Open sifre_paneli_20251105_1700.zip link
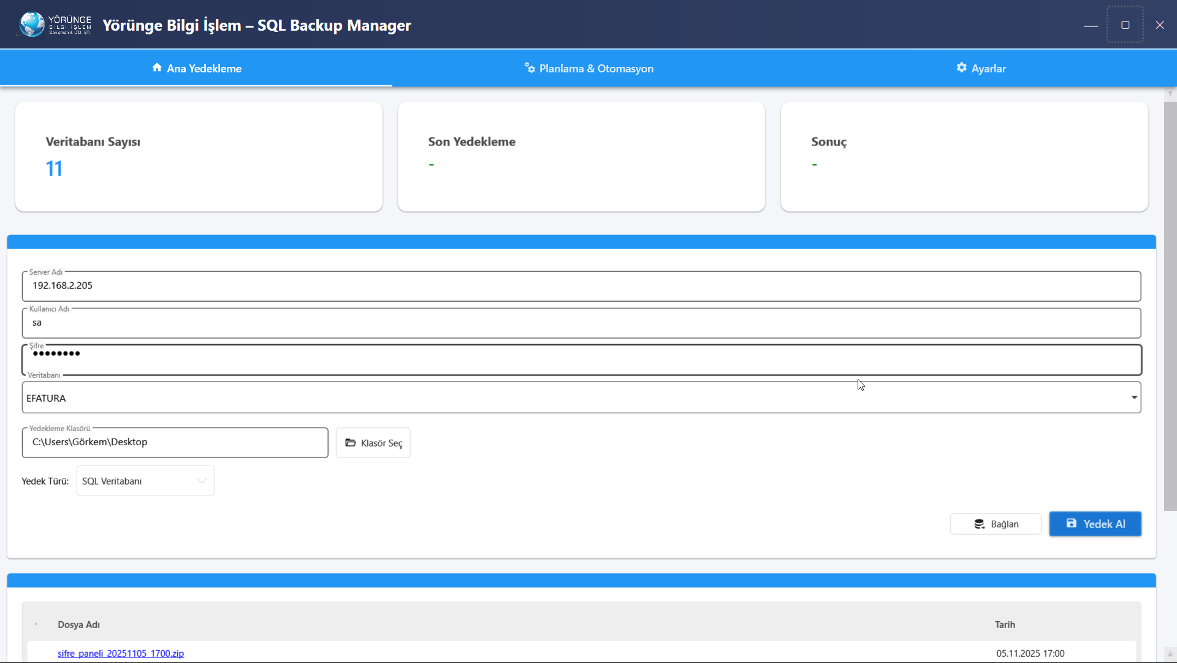This screenshot has width=1177, height=663. click(x=120, y=653)
